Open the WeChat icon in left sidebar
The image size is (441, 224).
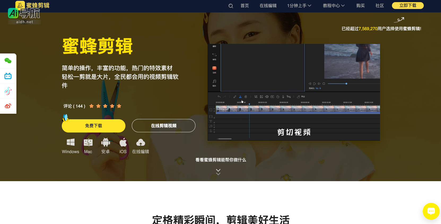tap(8, 61)
